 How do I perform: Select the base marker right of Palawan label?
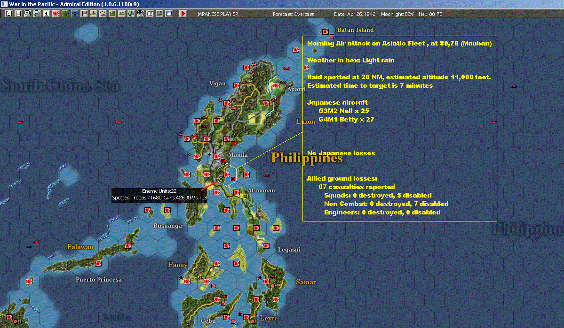[127, 246]
